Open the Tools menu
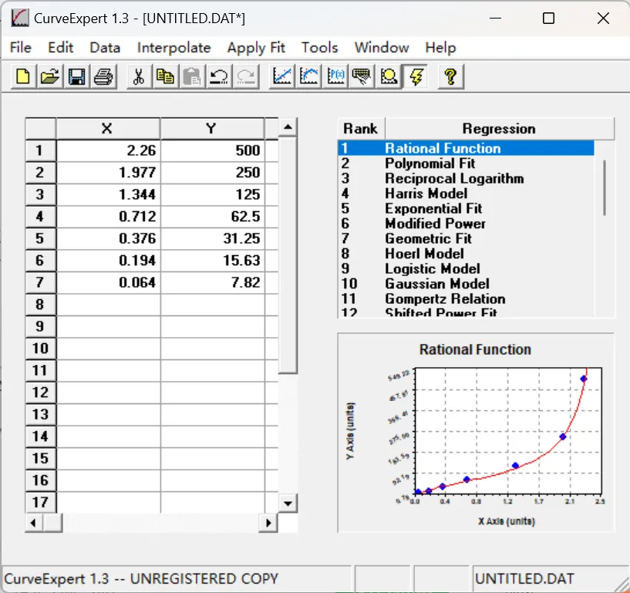This screenshot has height=593, width=630. [319, 48]
